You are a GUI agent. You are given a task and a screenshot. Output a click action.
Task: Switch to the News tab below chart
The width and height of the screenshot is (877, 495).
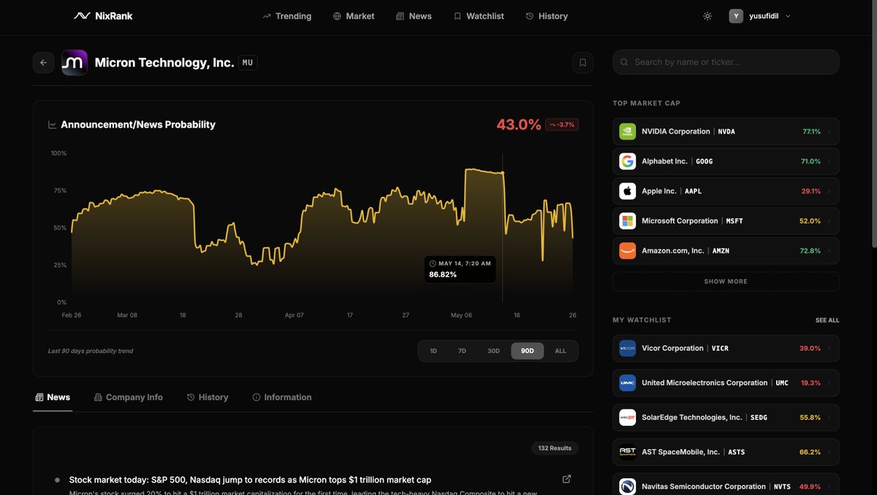tap(53, 397)
